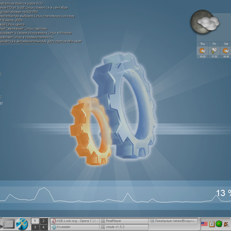Click the Opera icon in KDE-Look.org taskbar entry
231x231 pixels.
[54, 221]
